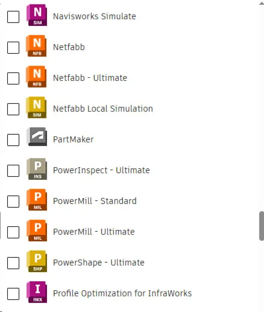Toggle the PowerShape - Ultimate checkbox
This screenshot has width=264, height=312.
13,263
